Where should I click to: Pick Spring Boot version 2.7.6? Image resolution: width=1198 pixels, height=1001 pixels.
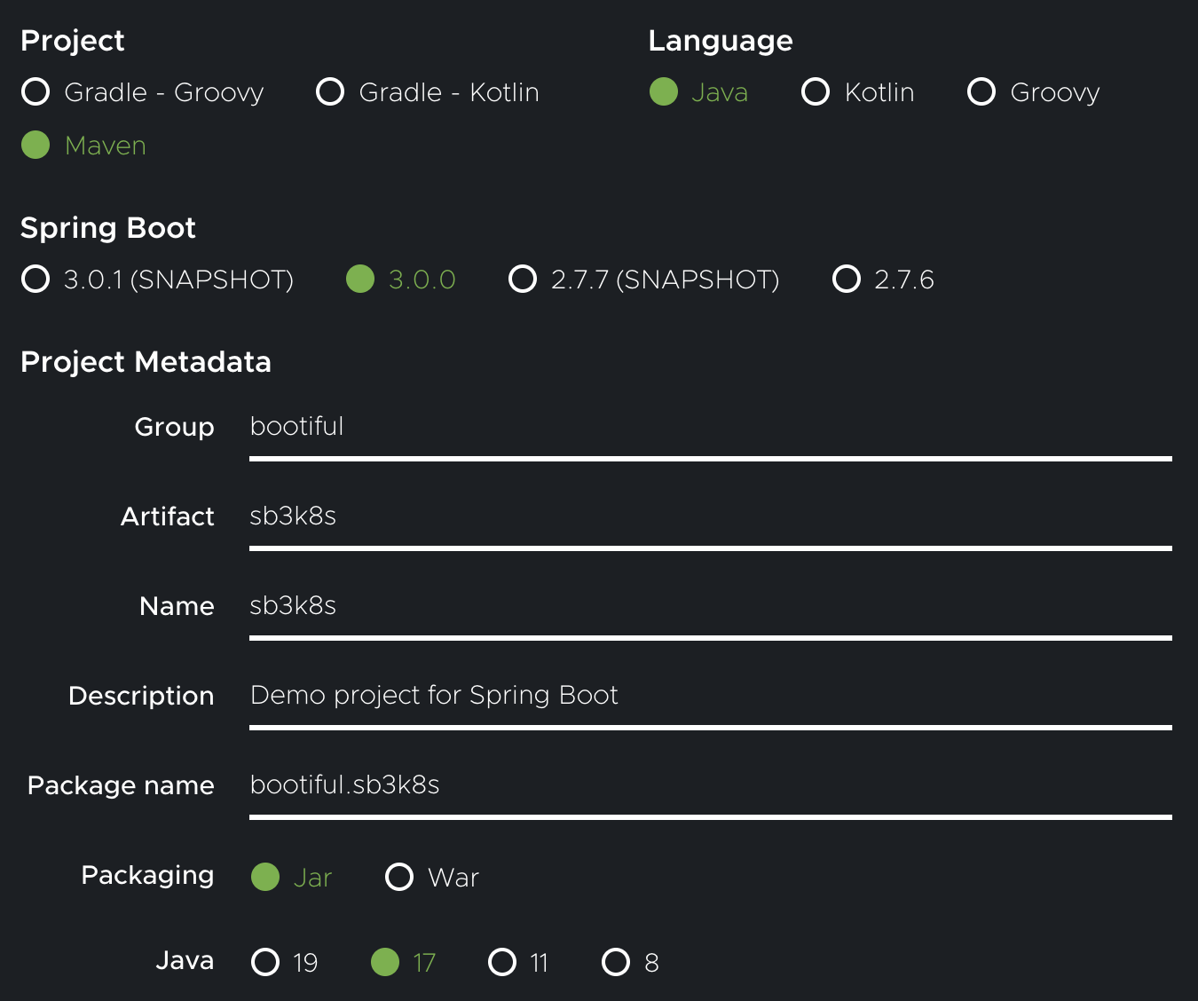tap(847, 280)
